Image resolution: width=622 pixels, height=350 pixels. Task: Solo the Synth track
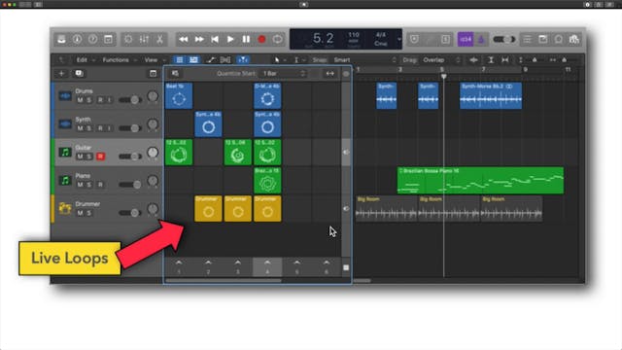coord(88,128)
